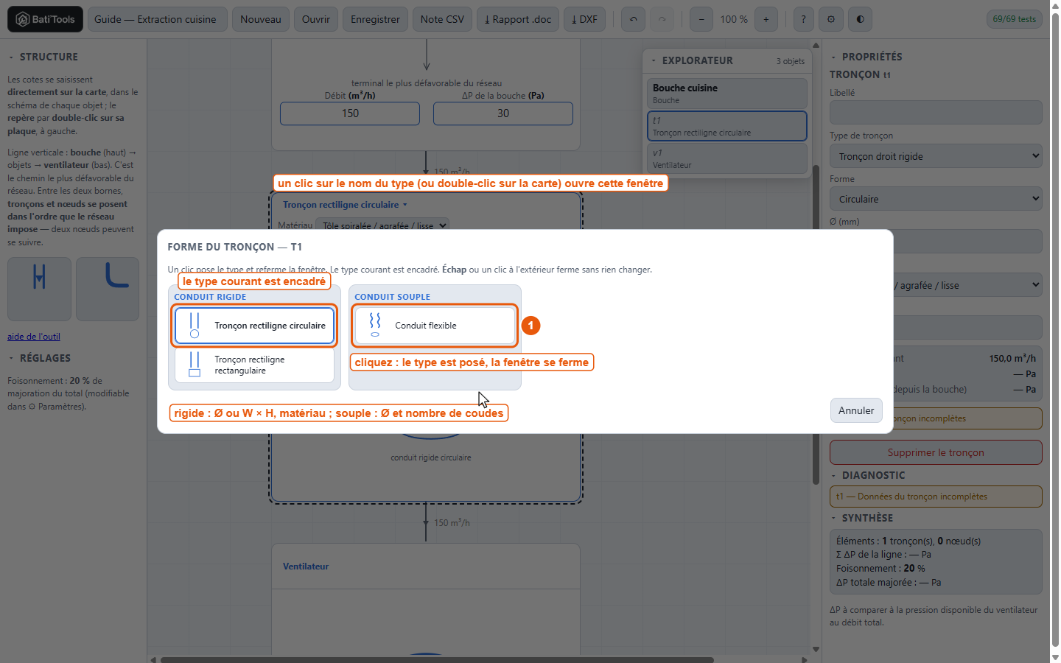Click Supprimer le tronçon
Image resolution: width=1061 pixels, height=663 pixels.
pyautogui.click(x=936, y=452)
